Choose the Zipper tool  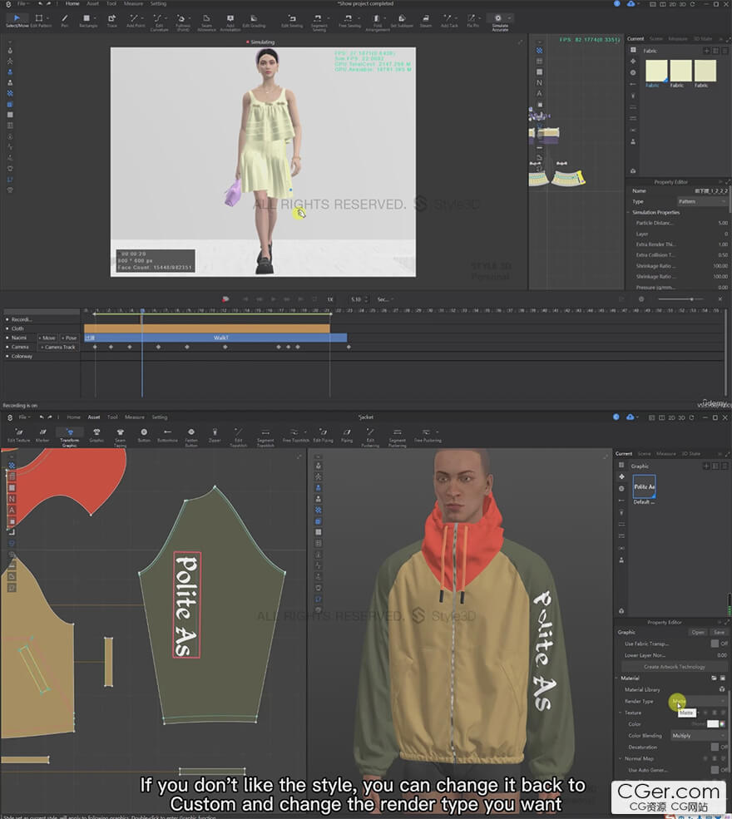pyautogui.click(x=215, y=434)
